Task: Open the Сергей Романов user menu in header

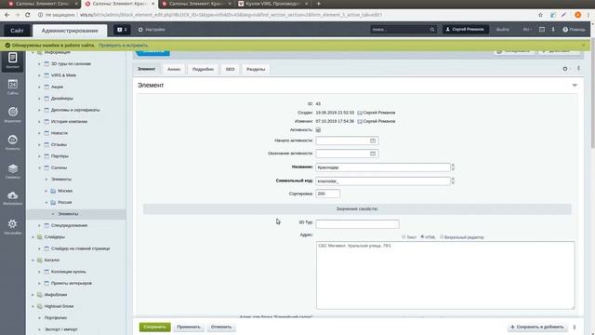Action: click(x=465, y=29)
